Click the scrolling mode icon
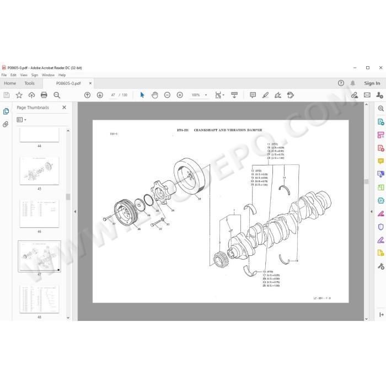The height and width of the screenshot is (386, 386). point(234,95)
